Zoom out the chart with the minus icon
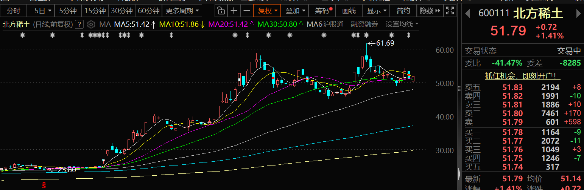This screenshot has height=190, width=584. [x=246, y=11]
